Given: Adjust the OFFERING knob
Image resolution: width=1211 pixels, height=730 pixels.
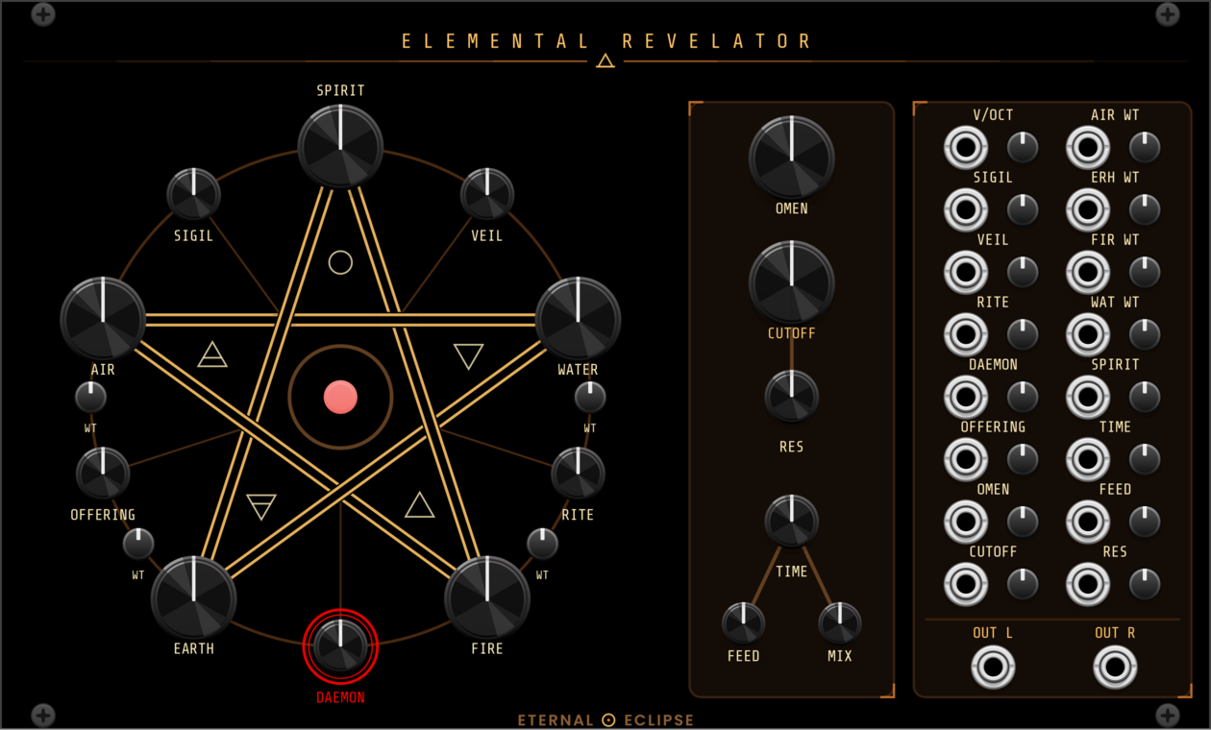Looking at the screenshot, I should coord(103,473).
